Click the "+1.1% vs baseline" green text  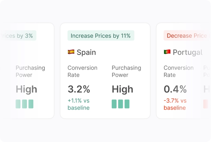pyautogui.click(x=79, y=104)
